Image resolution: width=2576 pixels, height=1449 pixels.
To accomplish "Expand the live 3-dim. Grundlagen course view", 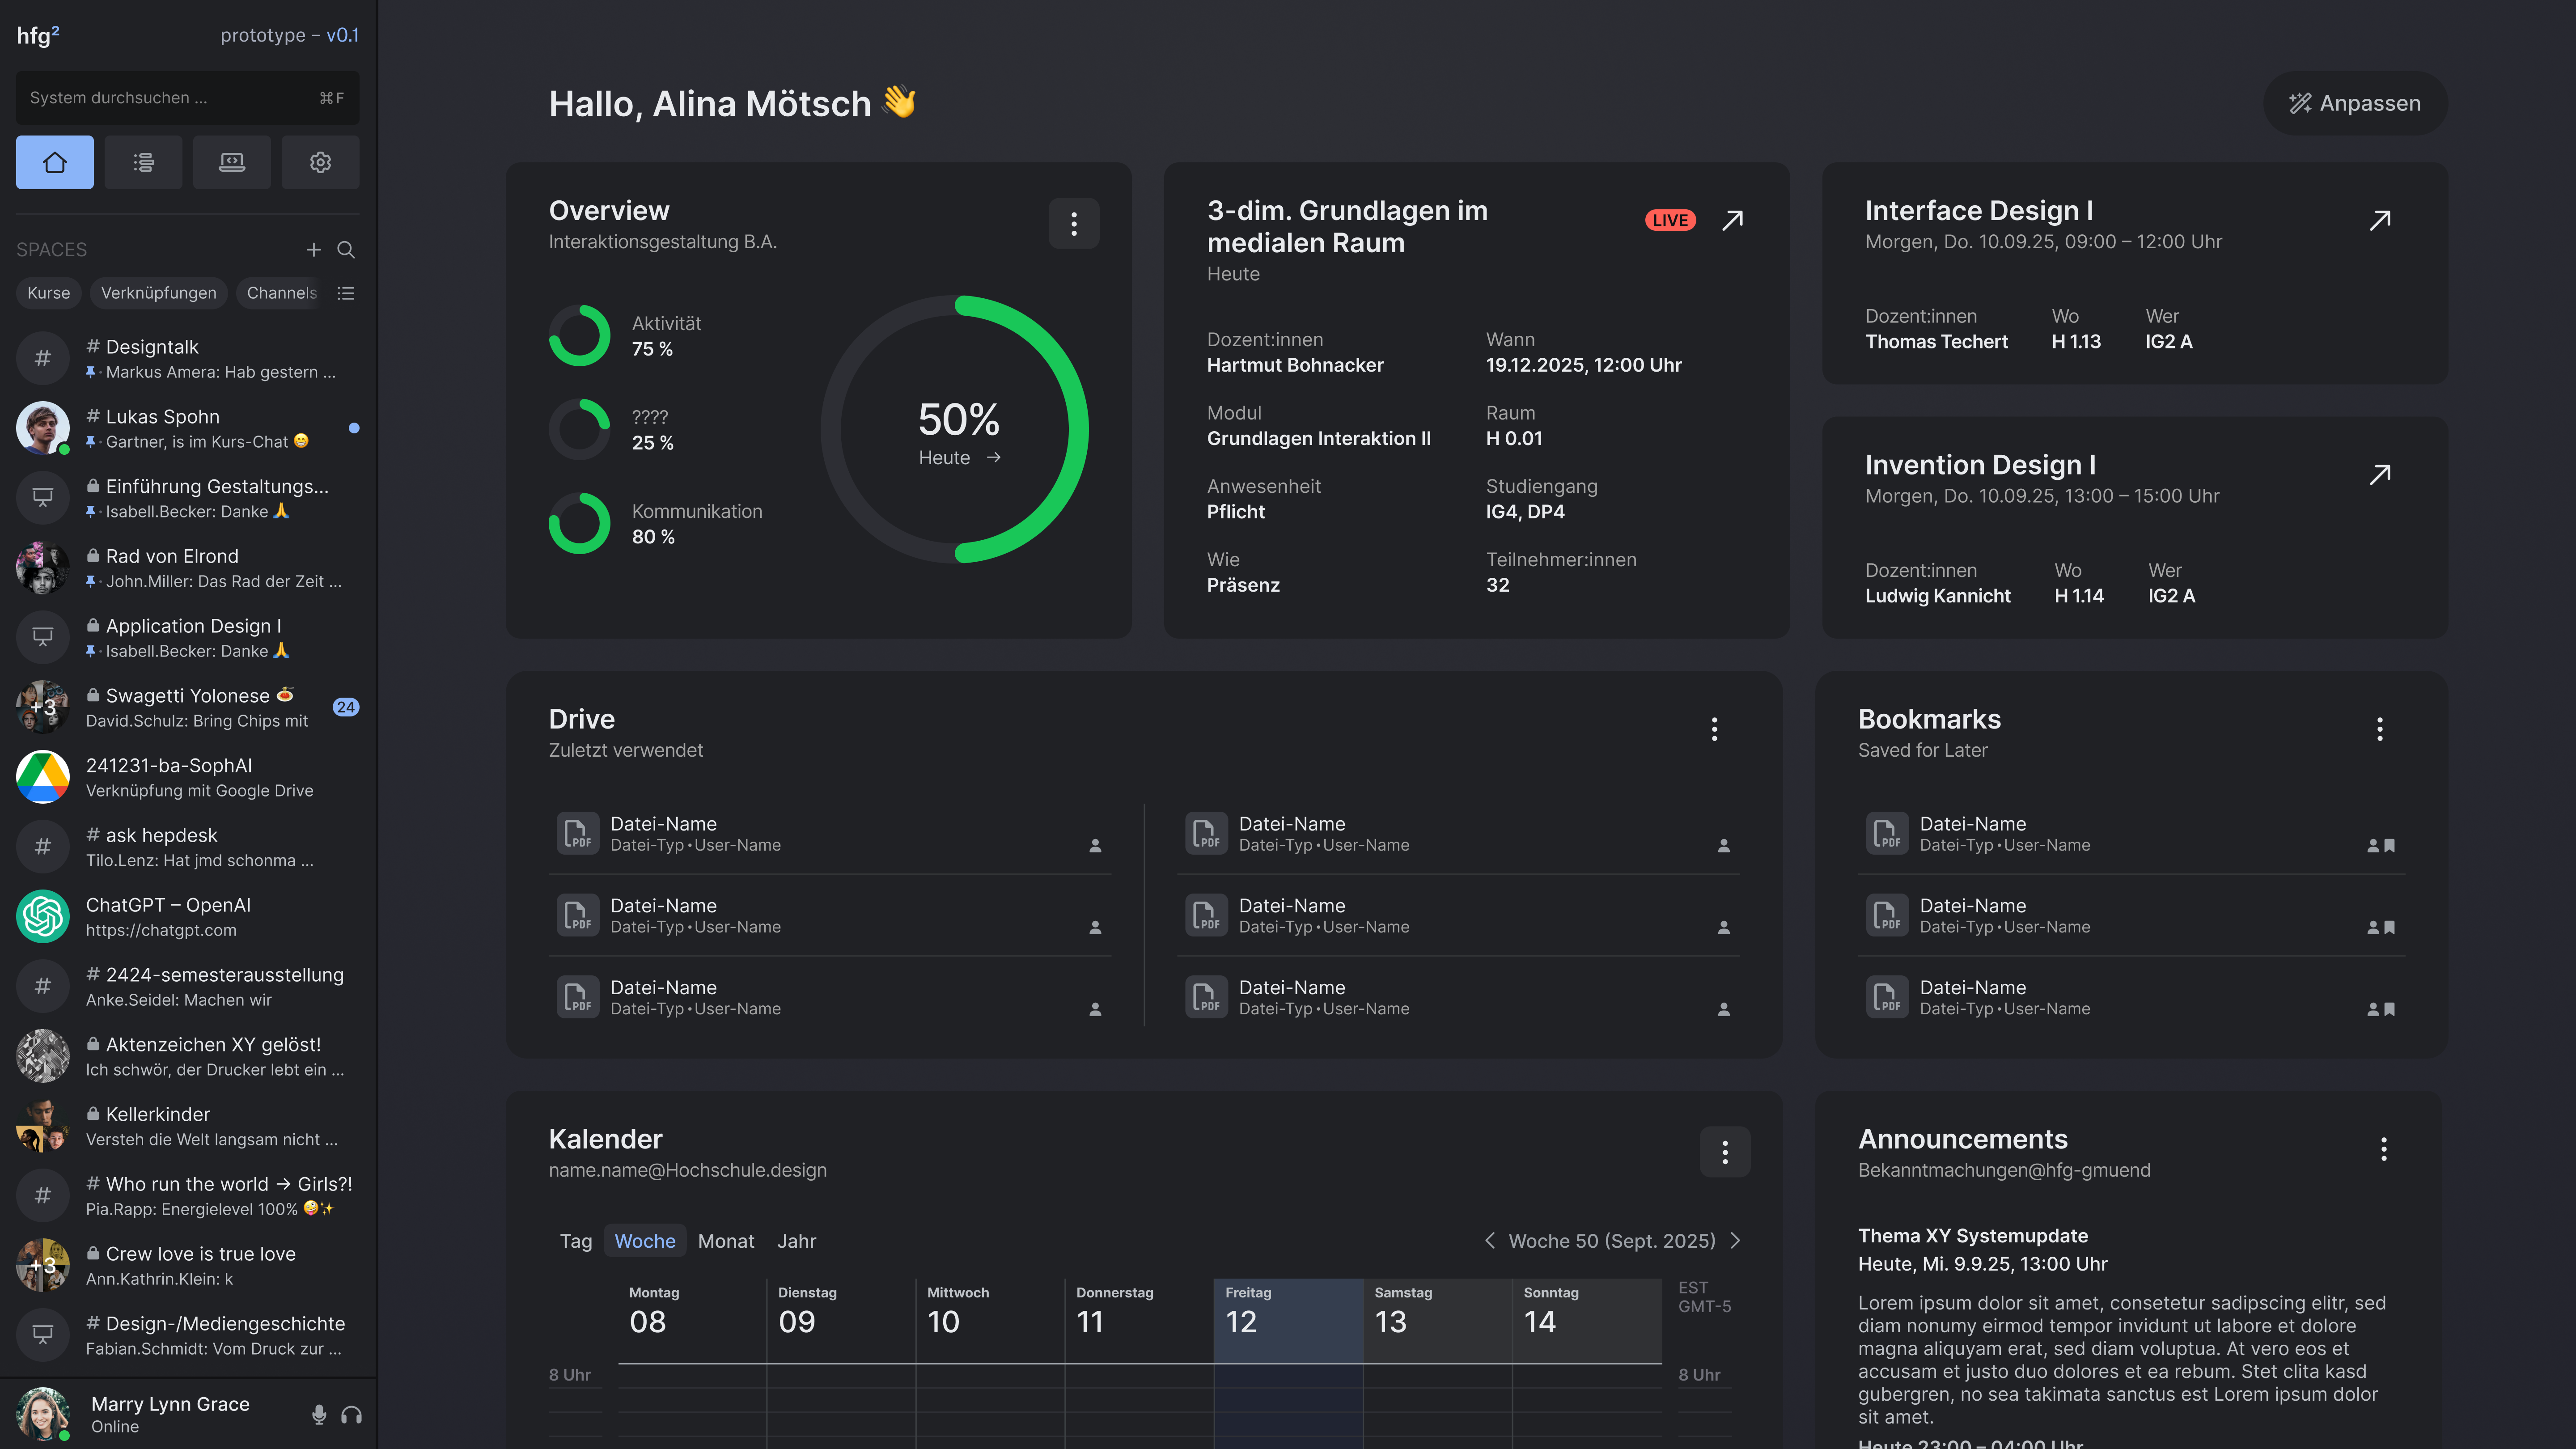I will (x=1733, y=220).
